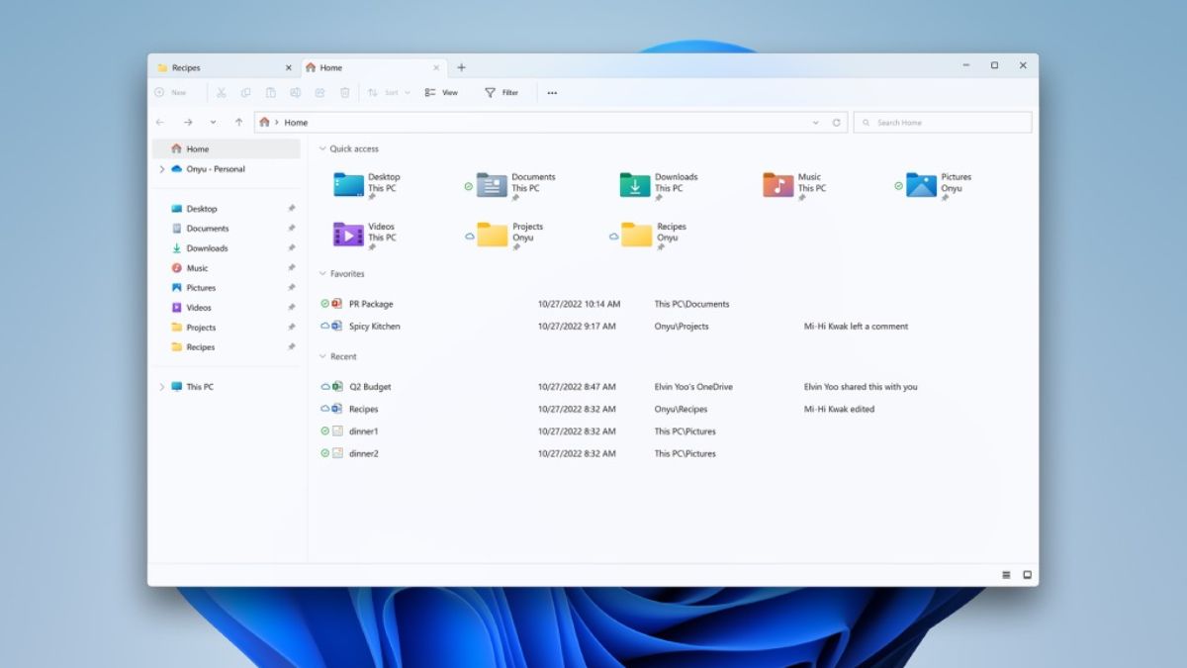
Task: Unpin the Music folder in the sidebar
Action: point(294,267)
